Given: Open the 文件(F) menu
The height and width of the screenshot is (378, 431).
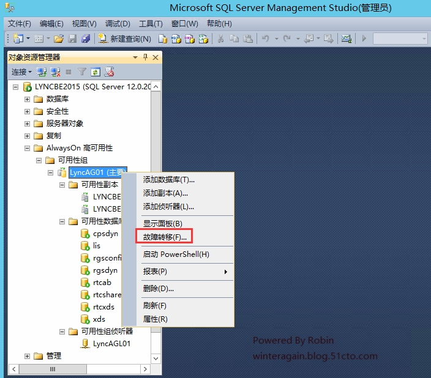Looking at the screenshot, I should pos(19,24).
